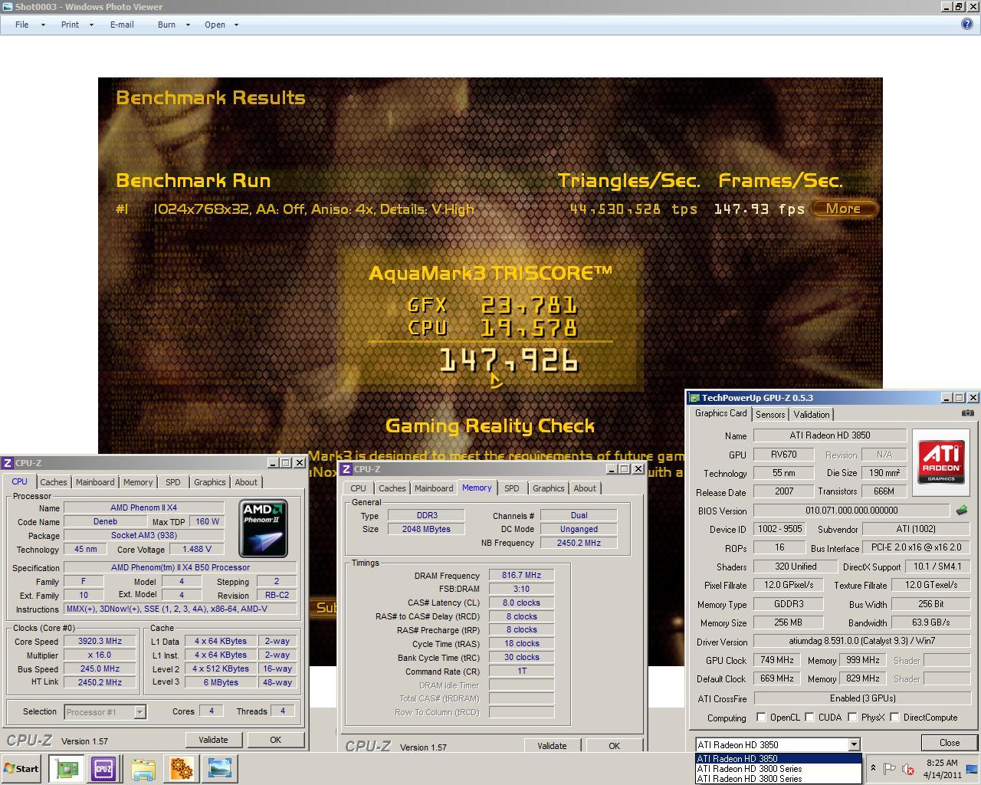The width and height of the screenshot is (981, 785).
Task: Open the GPU selection dropdown arrow in GPU-Z
Action: point(854,744)
